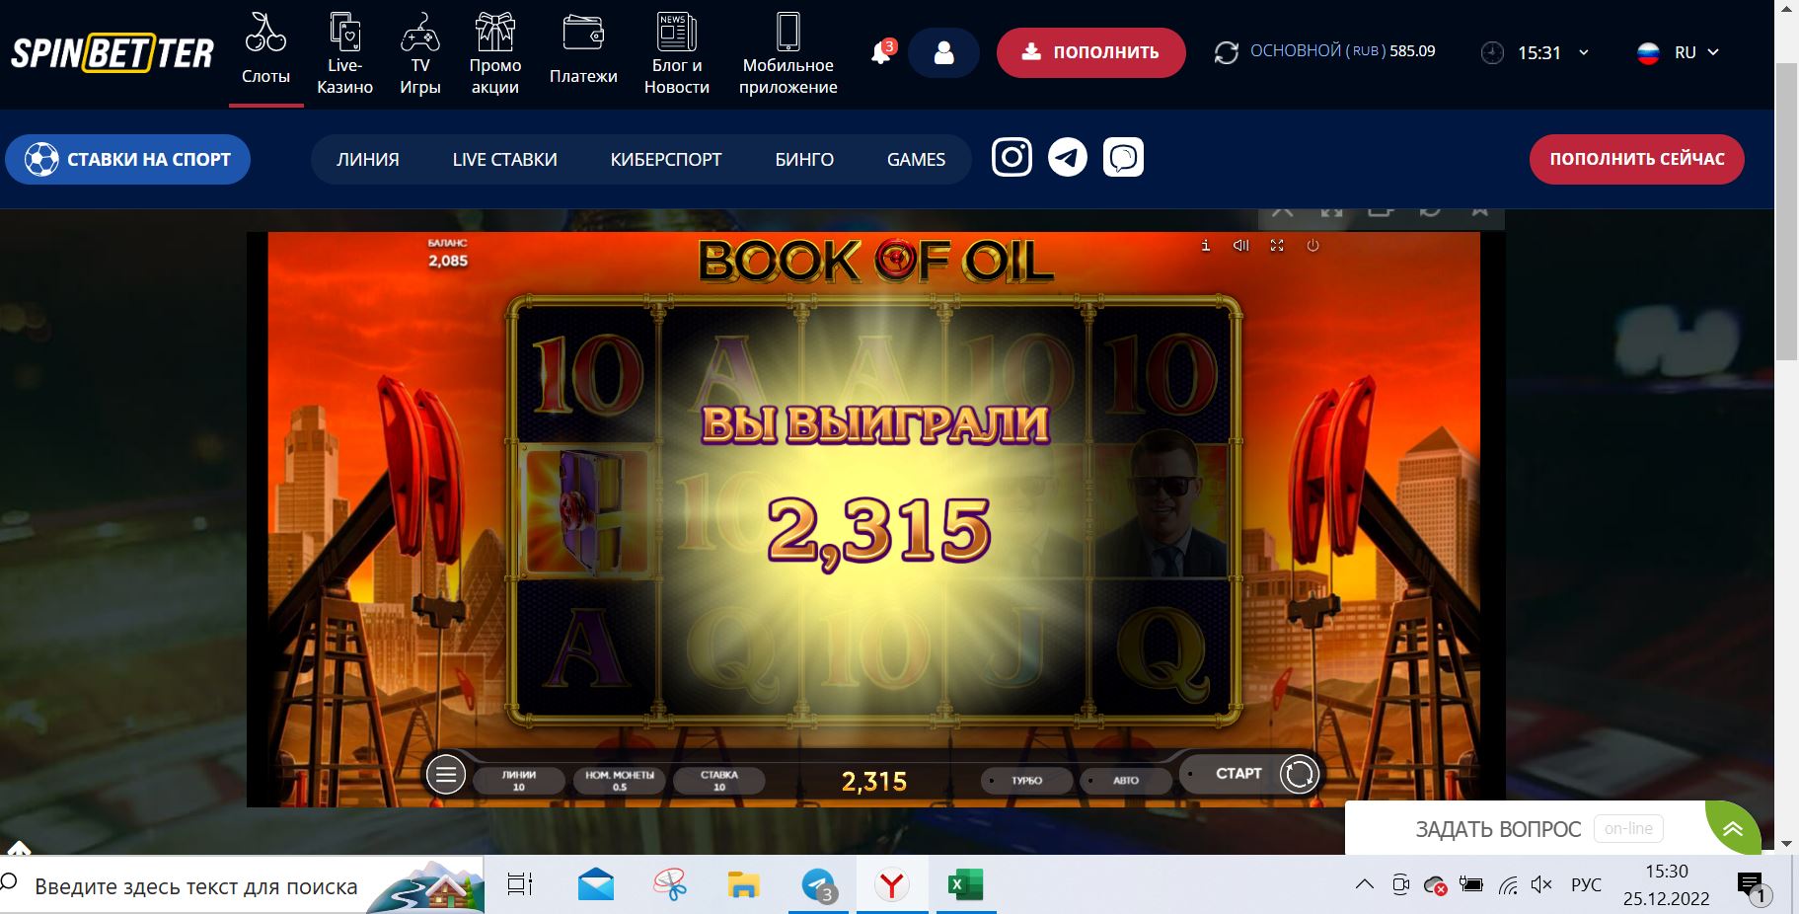This screenshot has width=1799, height=914.
Task: Open the Telegram social link
Action: click(x=1067, y=157)
